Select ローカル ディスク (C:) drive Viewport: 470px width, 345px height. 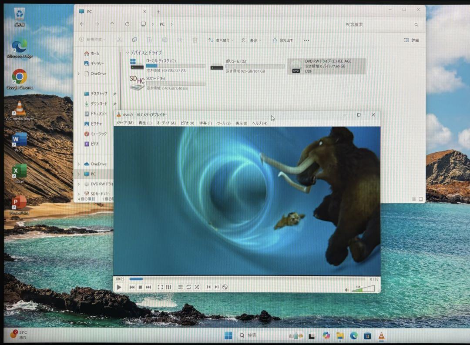coord(168,66)
